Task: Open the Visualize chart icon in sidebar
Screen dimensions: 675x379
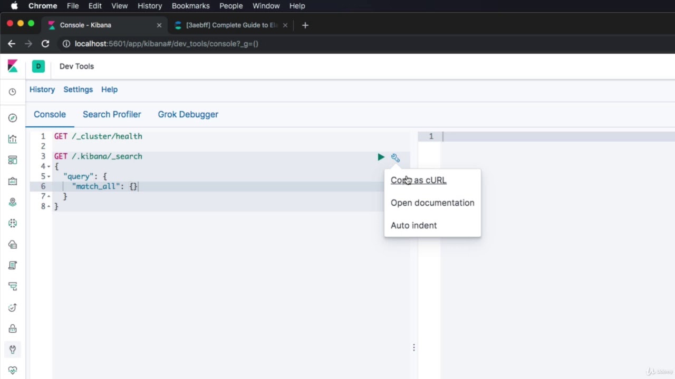Action: pyautogui.click(x=13, y=139)
